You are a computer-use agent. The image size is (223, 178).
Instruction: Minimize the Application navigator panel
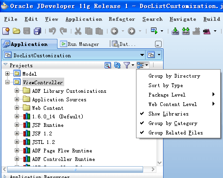click(x=158, y=44)
